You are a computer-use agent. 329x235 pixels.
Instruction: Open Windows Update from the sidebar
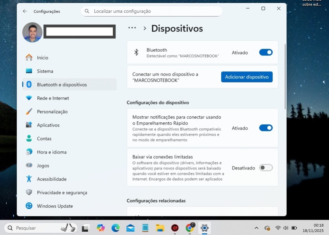point(54,206)
